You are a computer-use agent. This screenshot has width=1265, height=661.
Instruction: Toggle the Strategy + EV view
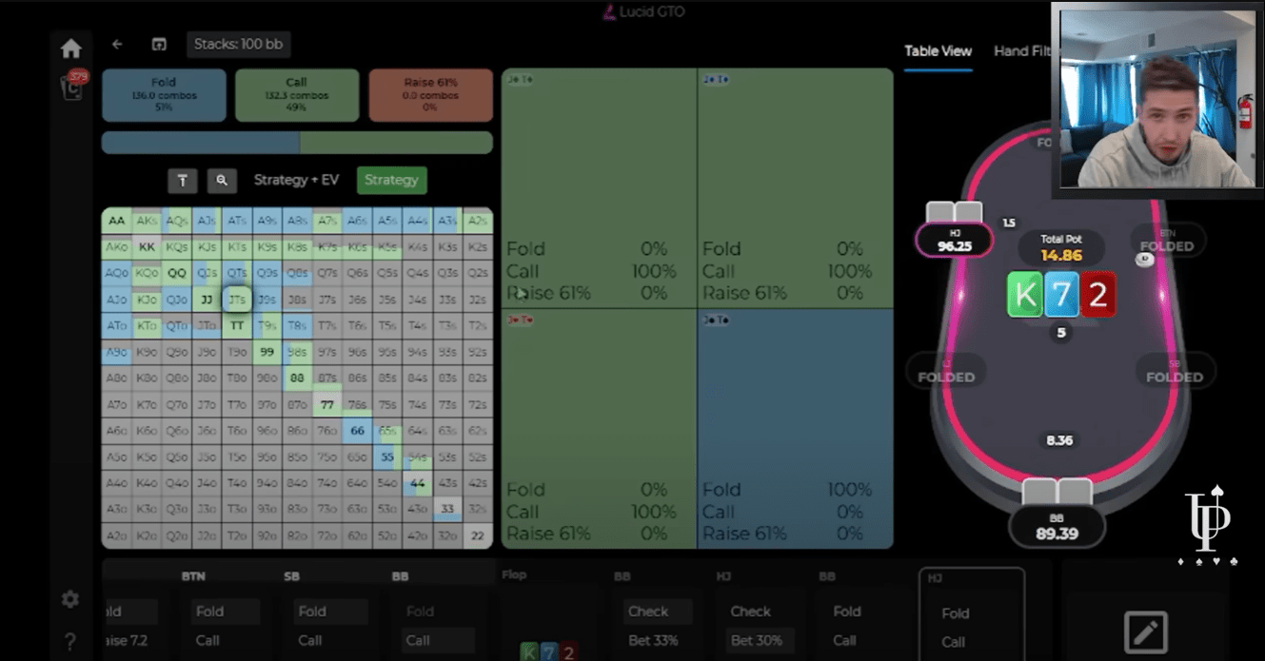pyautogui.click(x=296, y=180)
